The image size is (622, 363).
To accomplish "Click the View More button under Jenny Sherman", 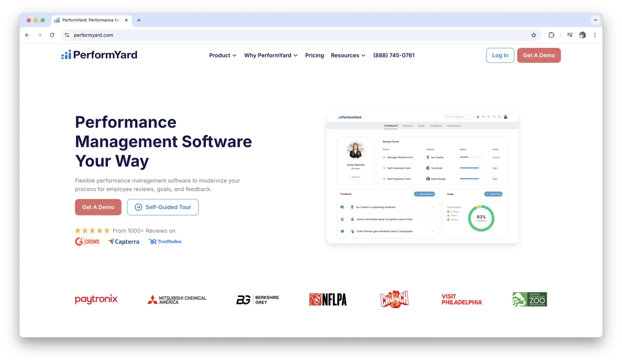I will point(355,177).
